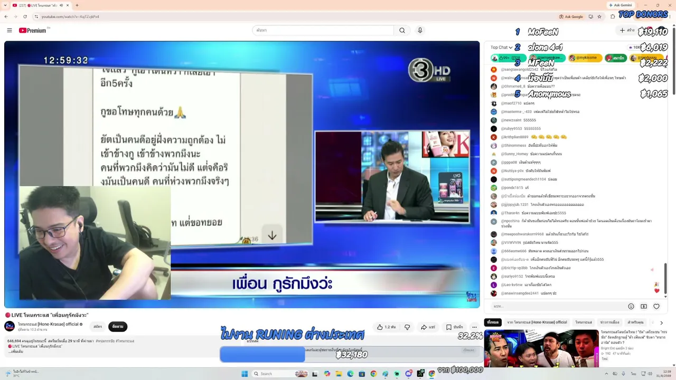Click Ask Google in the address bar

(571, 16)
